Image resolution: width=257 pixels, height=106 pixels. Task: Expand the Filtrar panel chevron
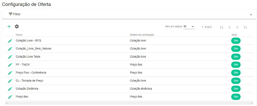[x=251, y=15]
